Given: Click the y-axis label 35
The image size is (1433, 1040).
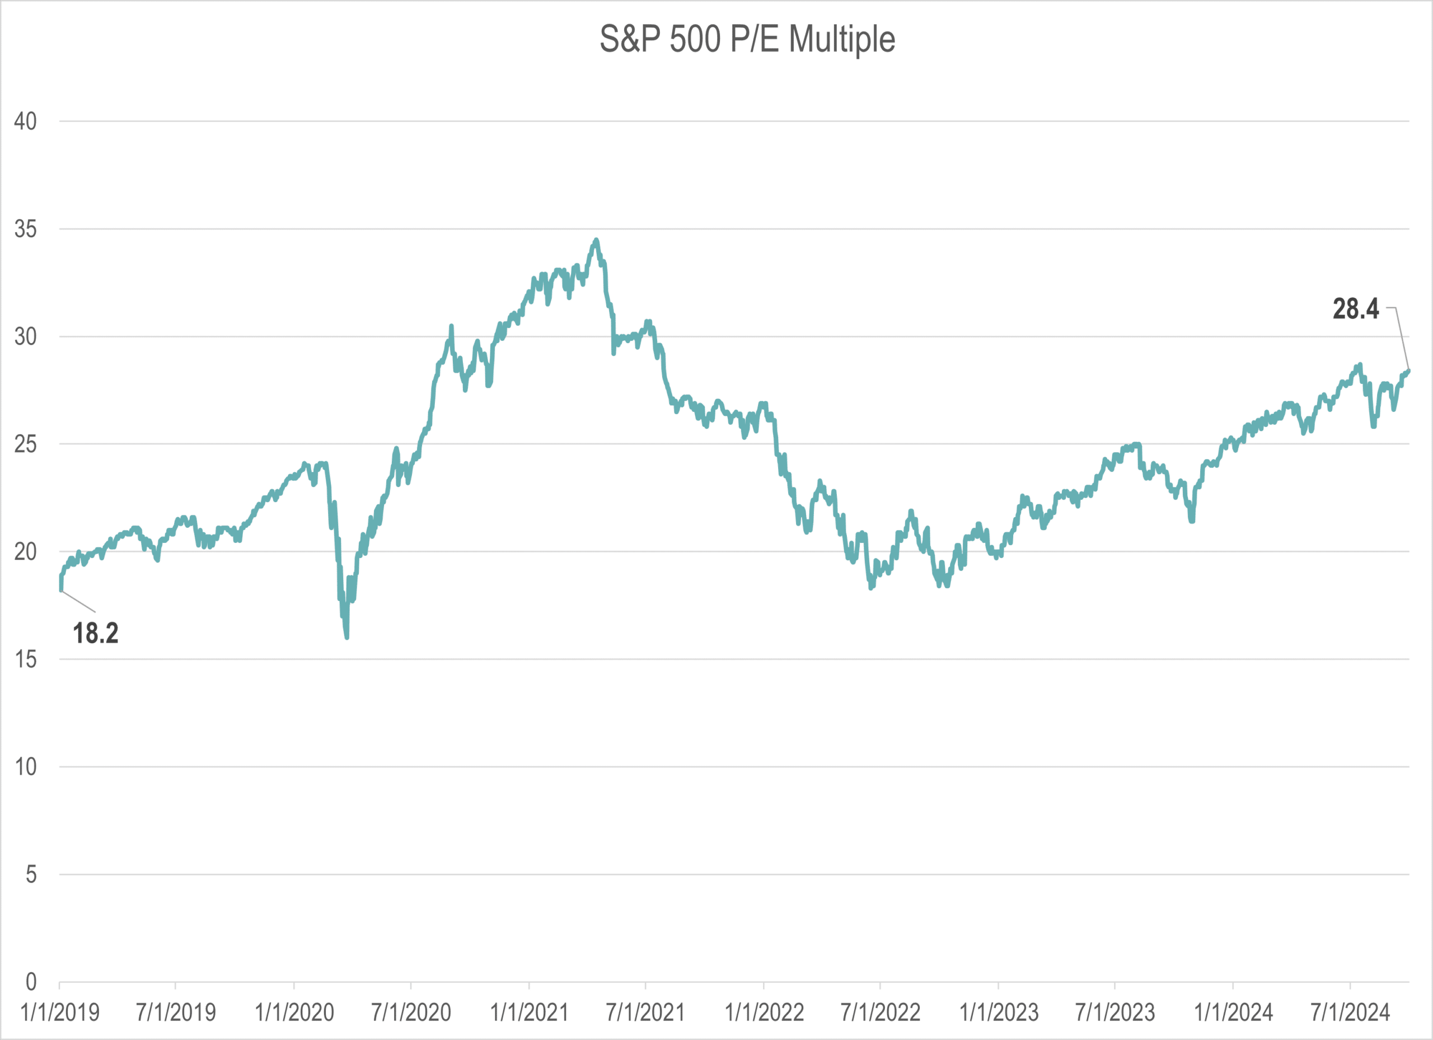Looking at the screenshot, I should coord(25,229).
